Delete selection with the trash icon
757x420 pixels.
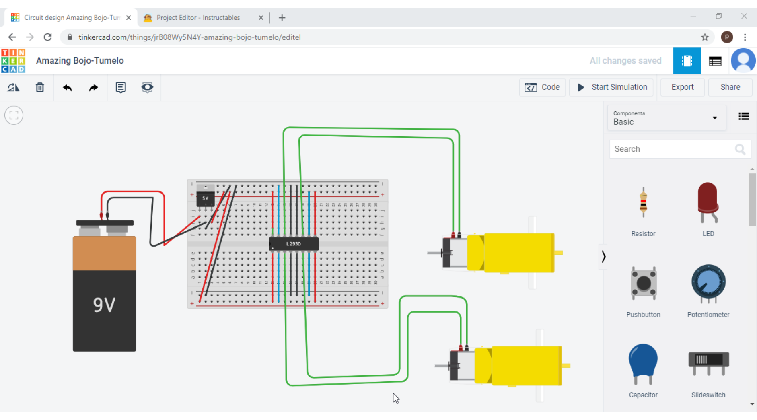tap(39, 87)
